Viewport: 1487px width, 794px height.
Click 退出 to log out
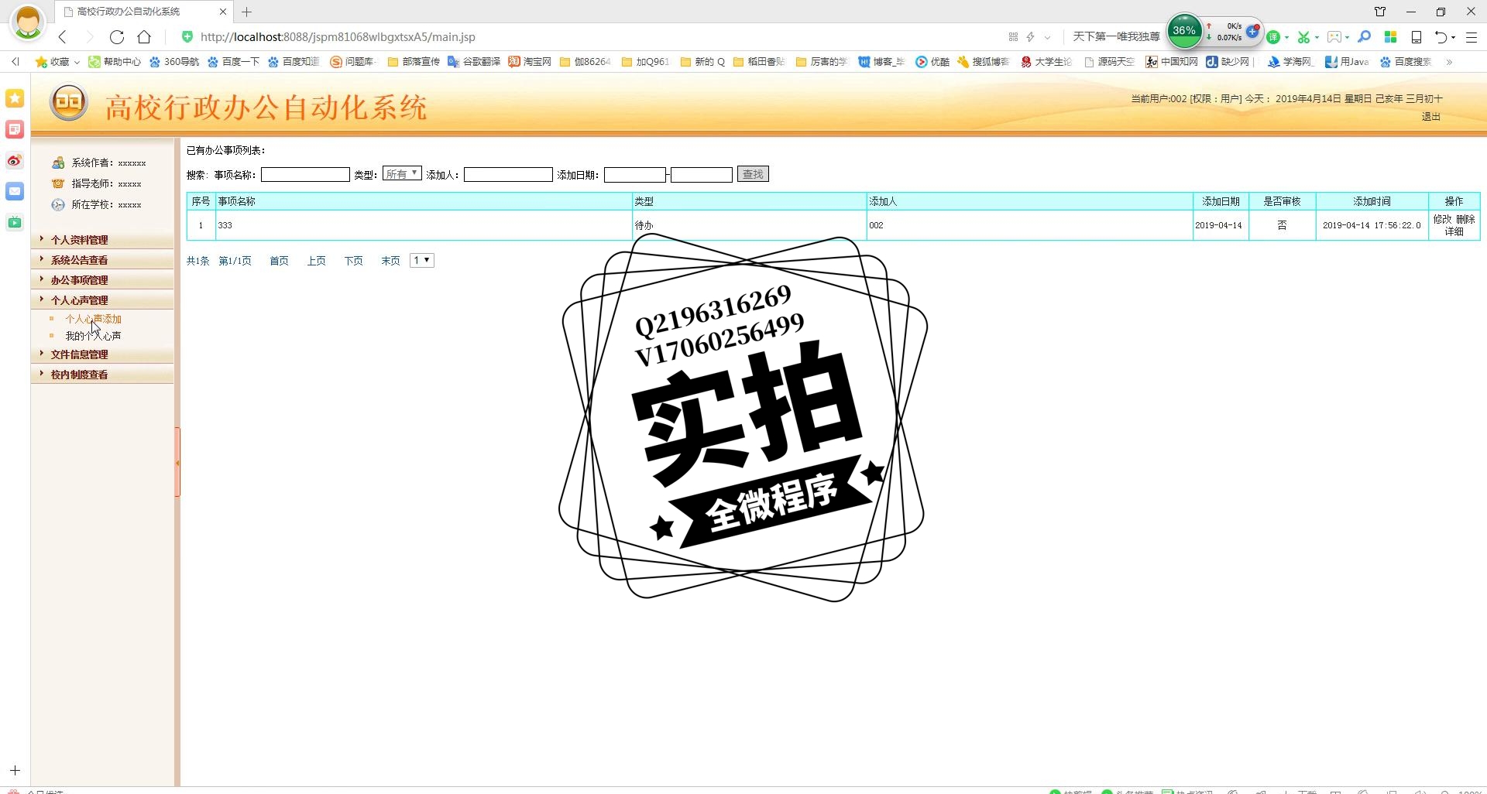tap(1430, 117)
